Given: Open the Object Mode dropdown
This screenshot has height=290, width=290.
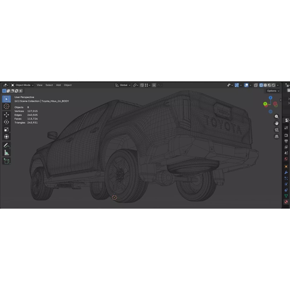Looking at the screenshot, I should click(x=22, y=85).
